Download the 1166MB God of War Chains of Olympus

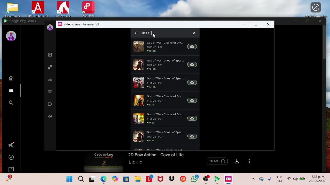(192, 118)
